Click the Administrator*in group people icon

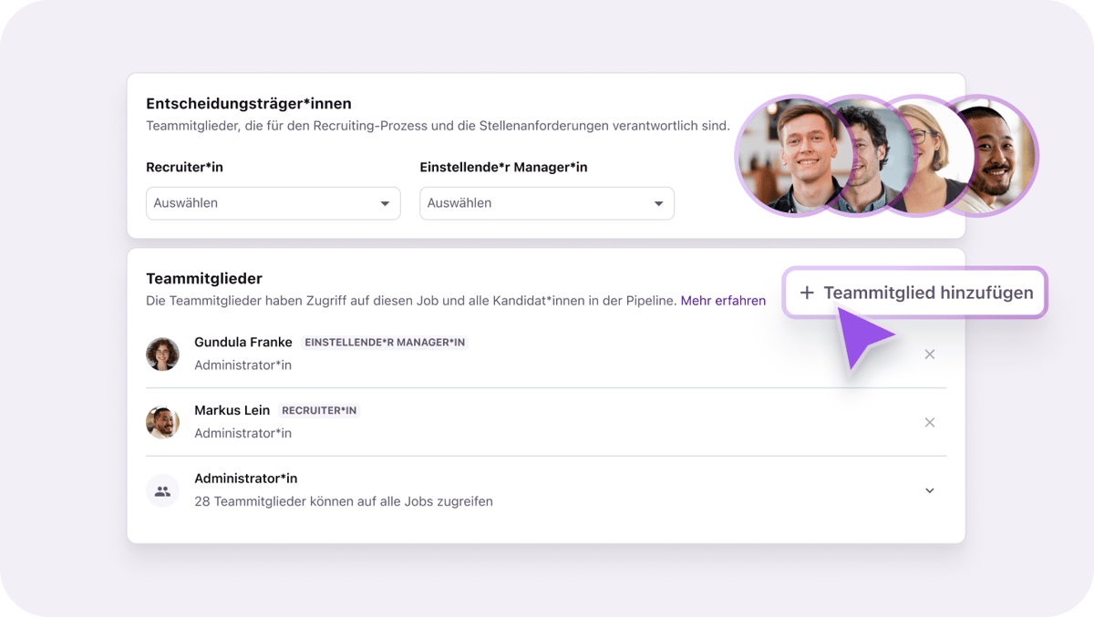coord(162,490)
